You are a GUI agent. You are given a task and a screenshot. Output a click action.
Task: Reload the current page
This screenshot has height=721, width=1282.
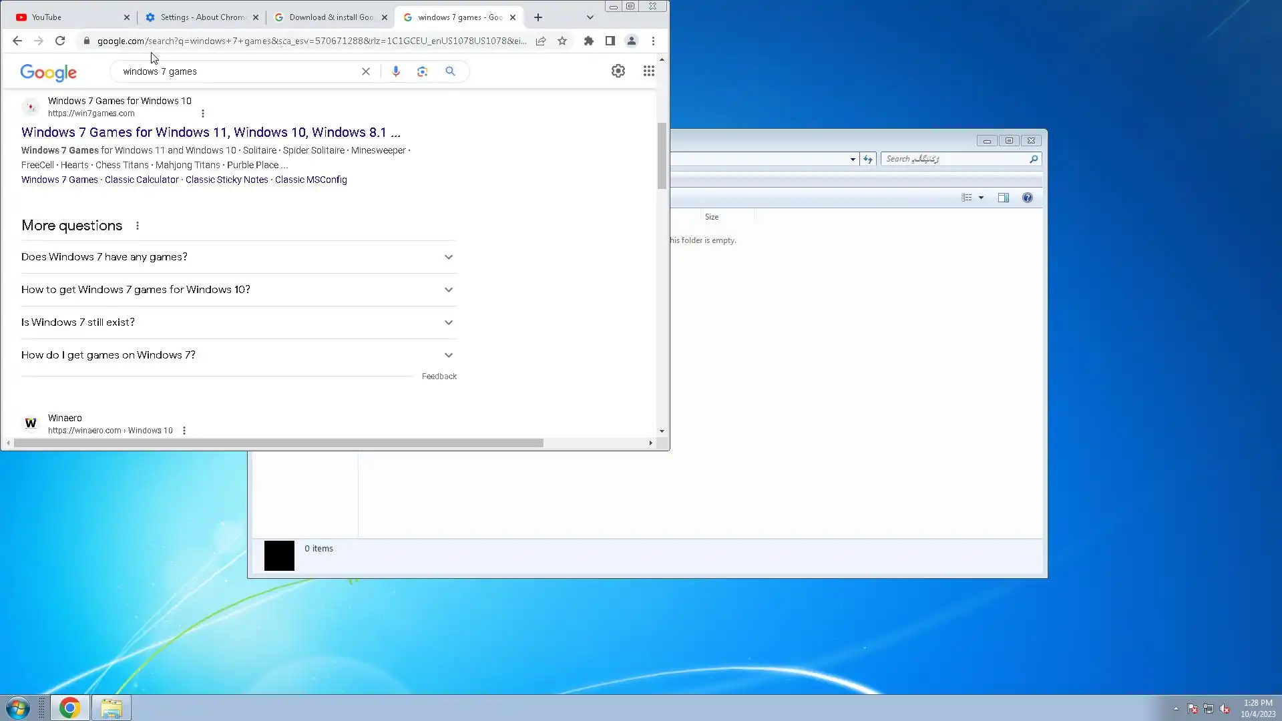point(60,41)
